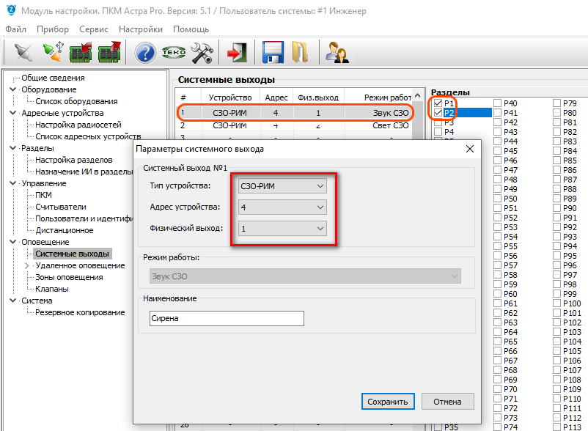
Task: Open the 'Сервис' menu
Action: (x=93, y=29)
